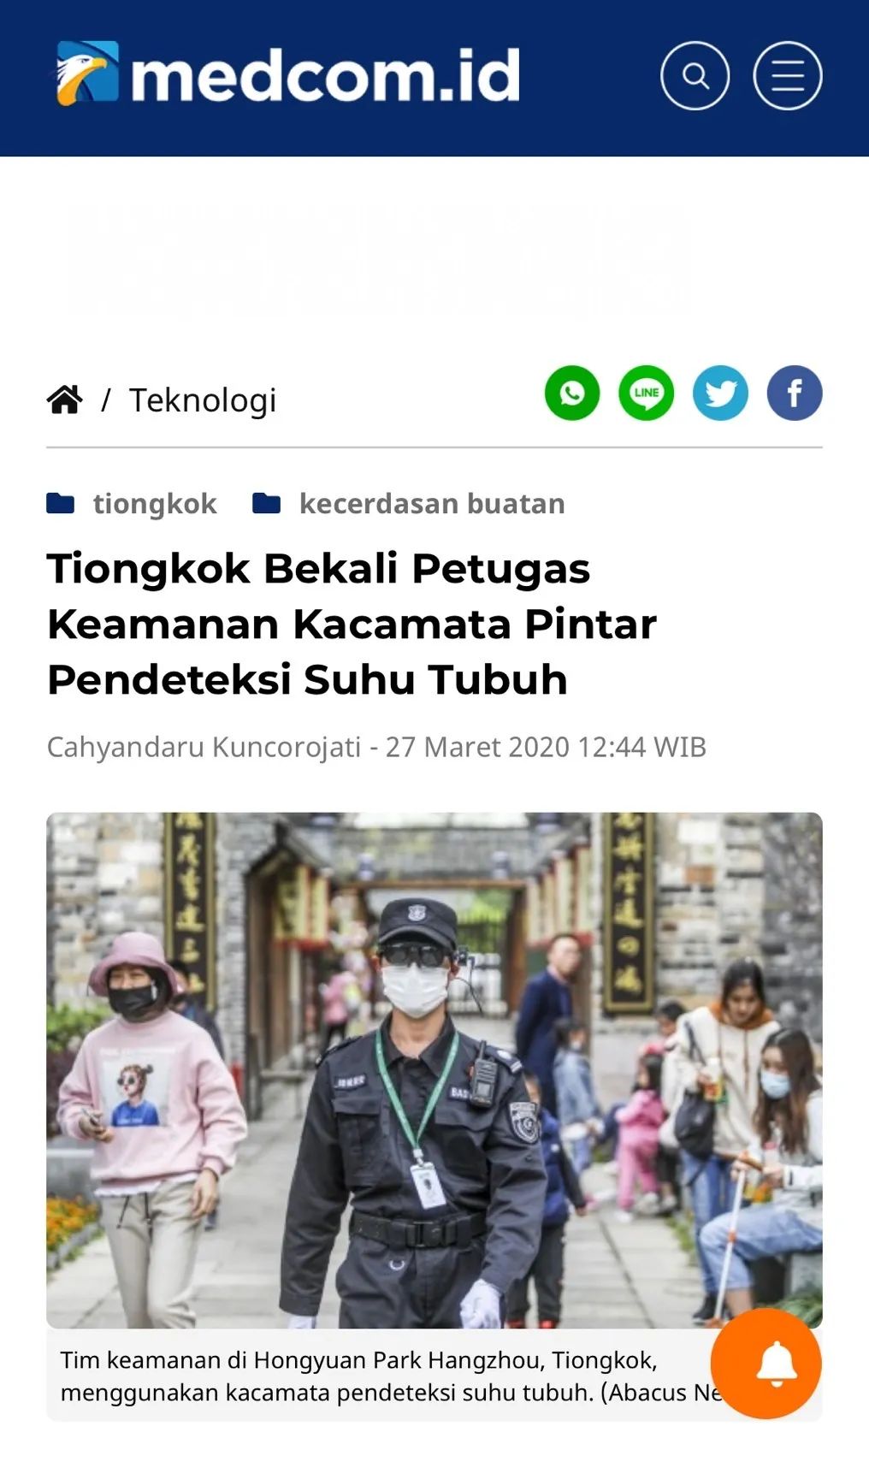Click the medcom.id eagle logo
Screen dimensions: 869x1462
88,74
